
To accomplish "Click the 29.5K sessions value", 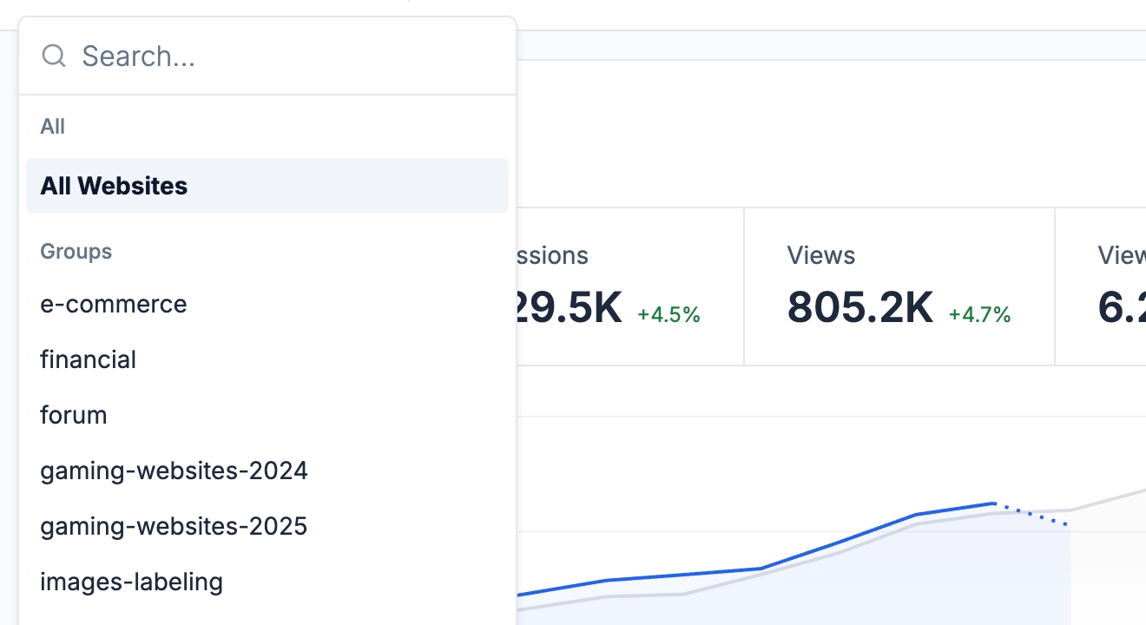I will point(569,308).
